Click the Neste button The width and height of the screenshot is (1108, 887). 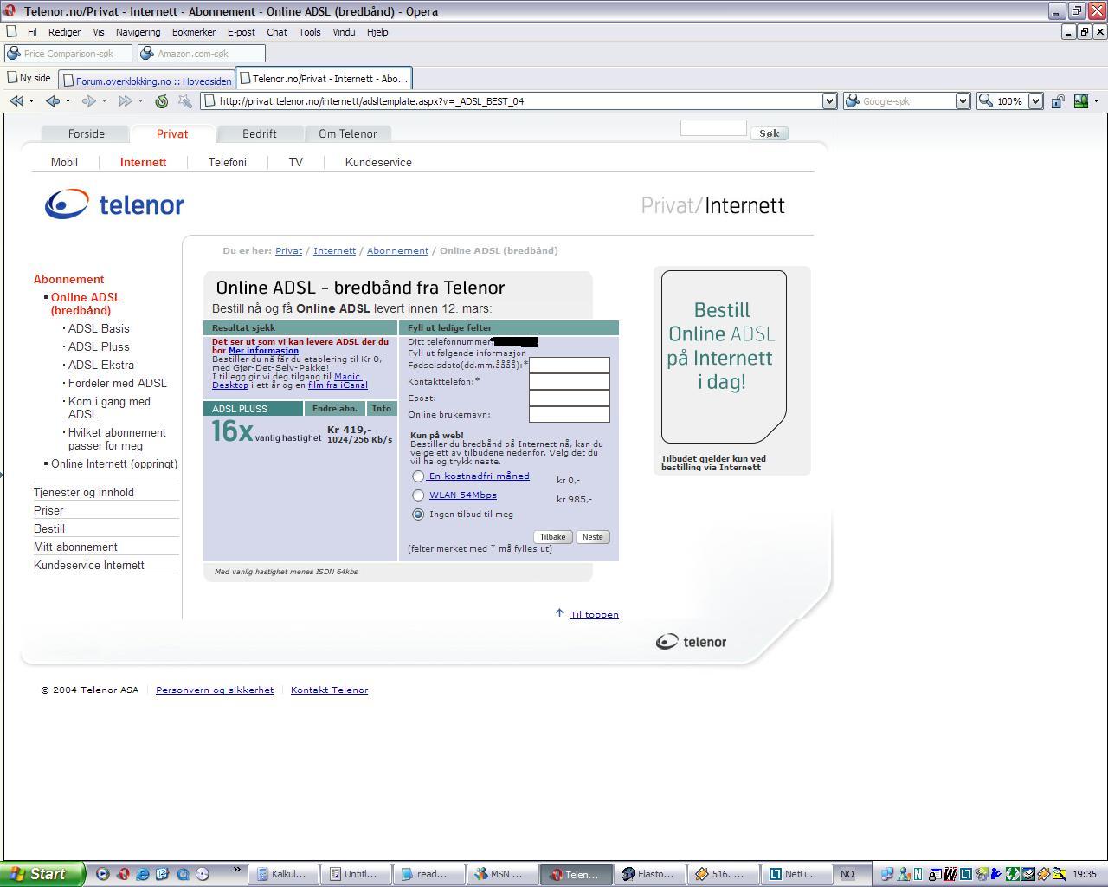[593, 537]
